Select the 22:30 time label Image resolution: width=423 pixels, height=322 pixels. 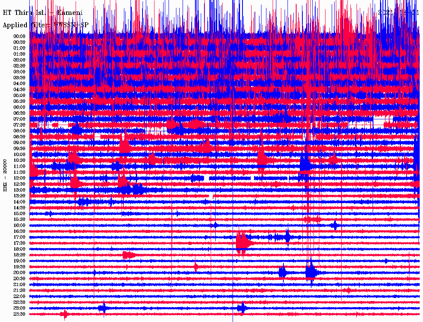click(19, 302)
